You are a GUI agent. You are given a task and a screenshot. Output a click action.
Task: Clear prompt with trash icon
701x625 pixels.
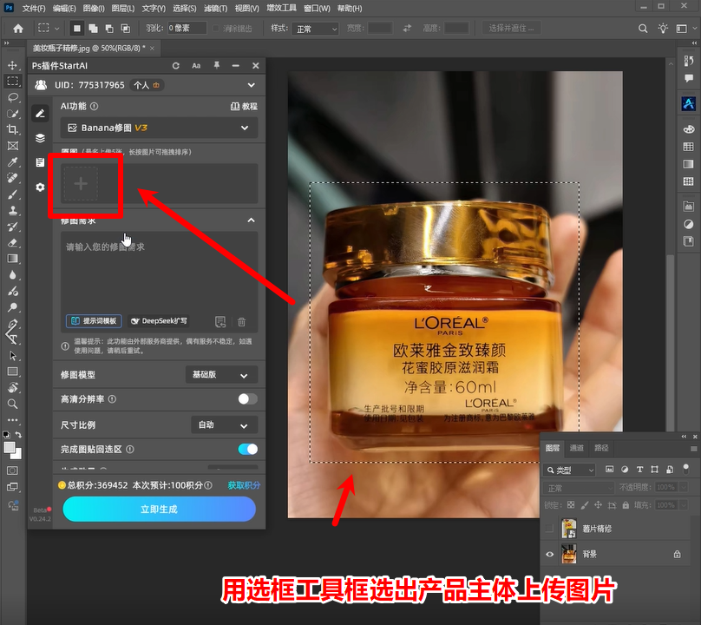(241, 322)
